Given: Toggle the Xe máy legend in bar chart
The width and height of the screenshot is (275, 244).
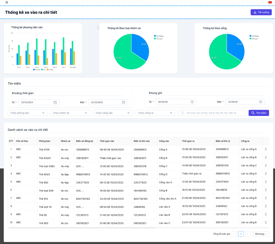Looking at the screenshot, I should click(x=37, y=70).
